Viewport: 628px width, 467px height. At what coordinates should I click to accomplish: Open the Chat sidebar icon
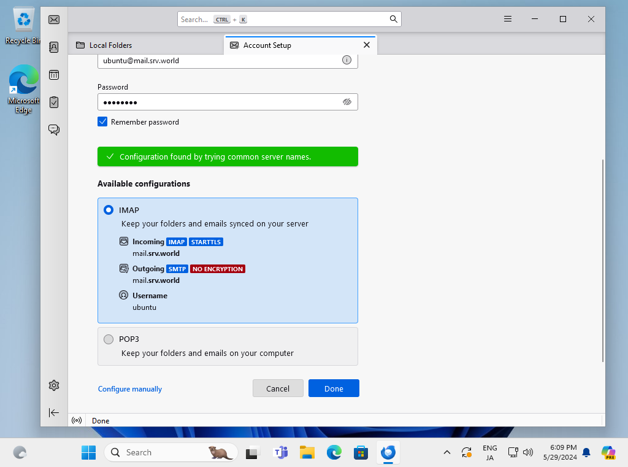54,129
